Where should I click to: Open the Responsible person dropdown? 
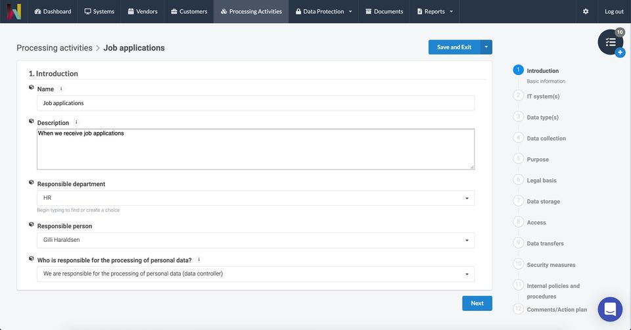(467, 240)
